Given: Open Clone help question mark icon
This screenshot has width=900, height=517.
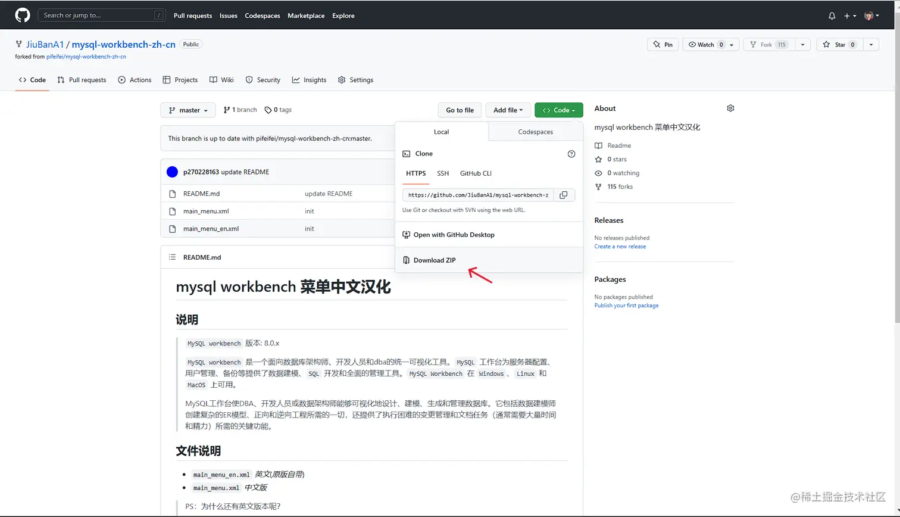Looking at the screenshot, I should 571,154.
